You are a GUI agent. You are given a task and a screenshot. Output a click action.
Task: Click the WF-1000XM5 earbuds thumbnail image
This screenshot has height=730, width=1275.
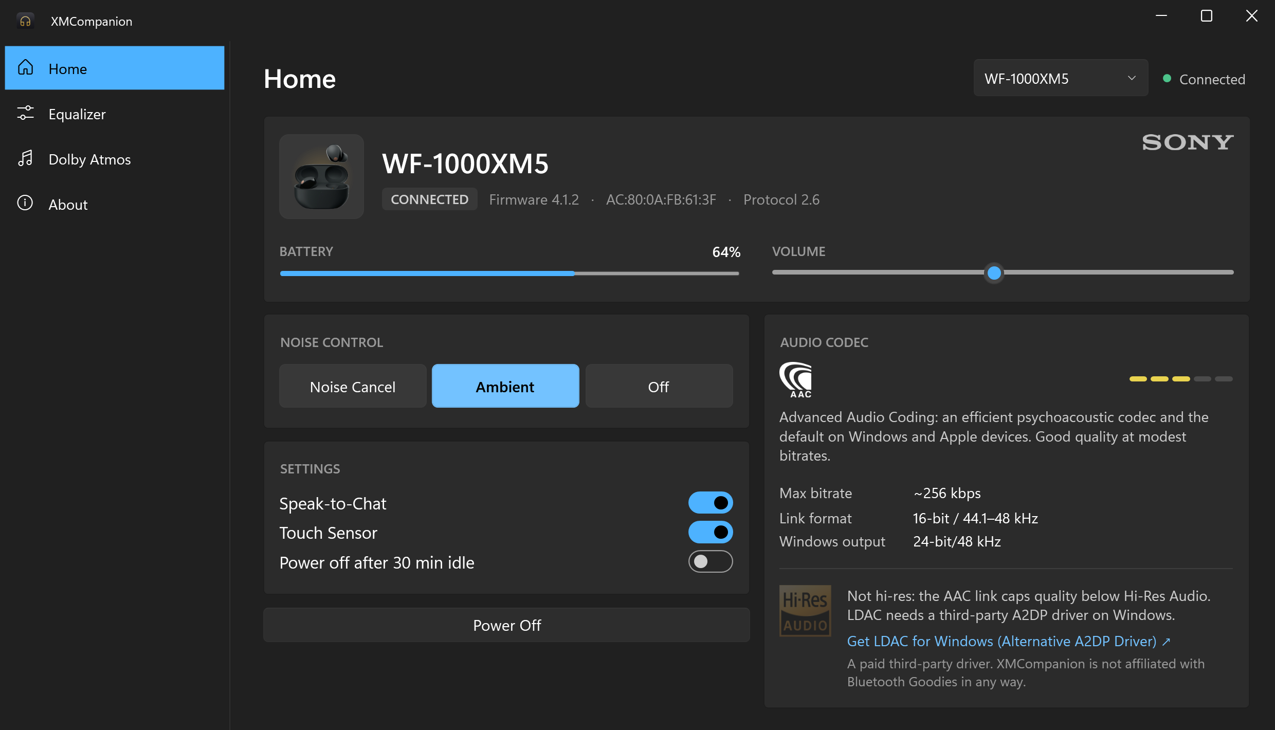(x=321, y=176)
